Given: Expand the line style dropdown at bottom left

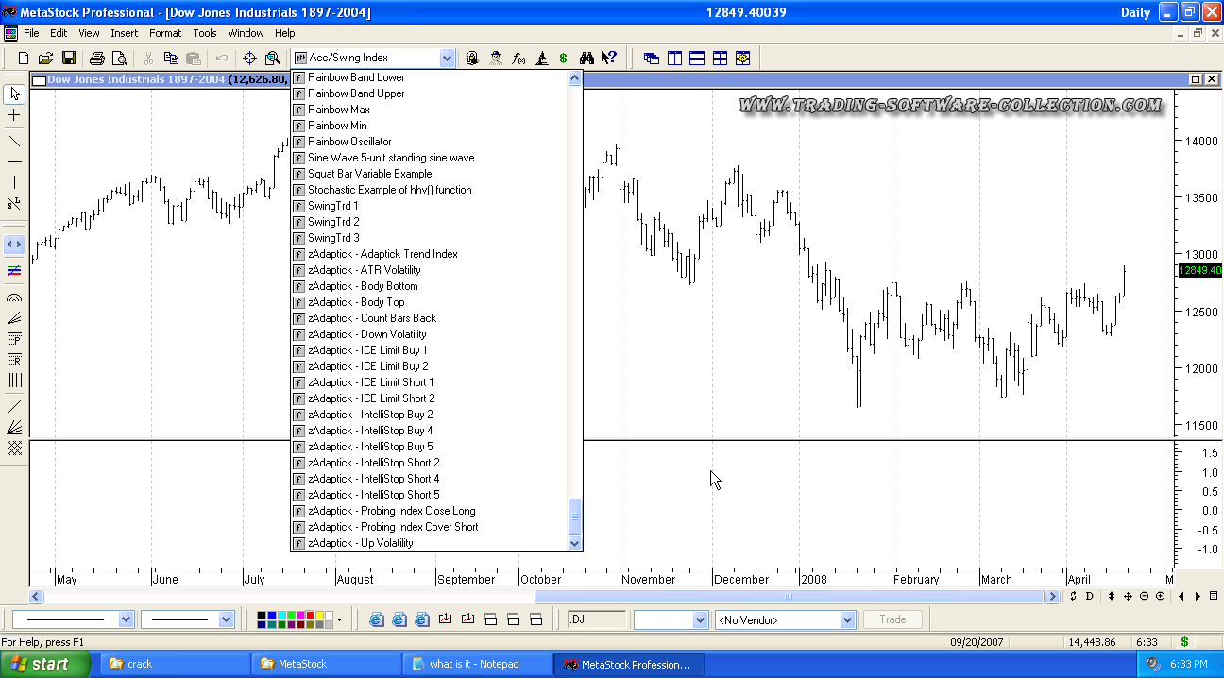Looking at the screenshot, I should (126, 620).
